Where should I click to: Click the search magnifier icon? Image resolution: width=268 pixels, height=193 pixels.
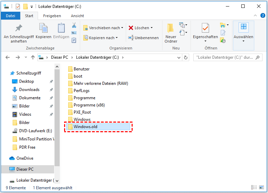click(x=257, y=58)
